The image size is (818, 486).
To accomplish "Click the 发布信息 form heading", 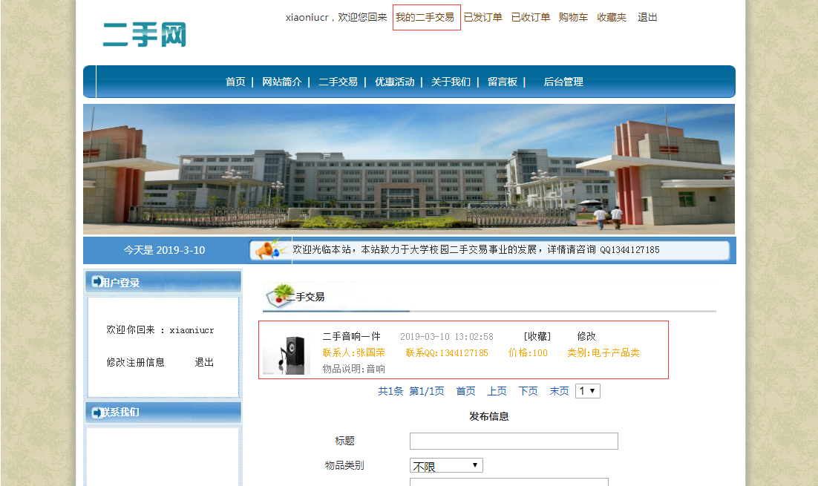I will [489, 416].
